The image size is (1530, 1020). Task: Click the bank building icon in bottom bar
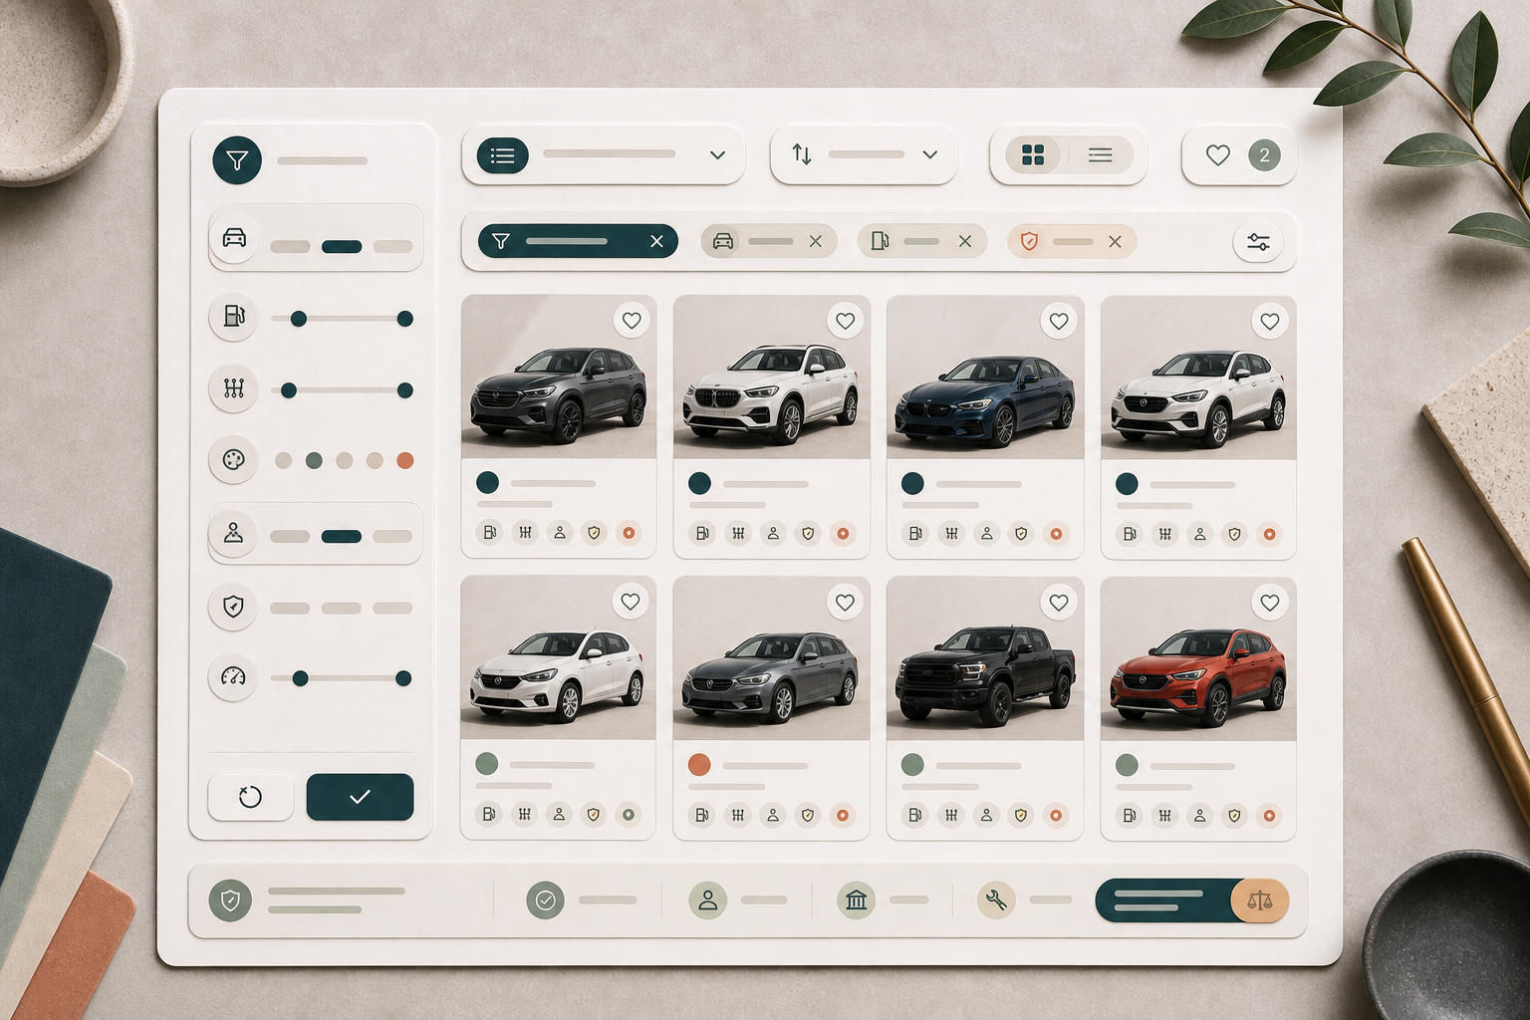click(x=856, y=899)
